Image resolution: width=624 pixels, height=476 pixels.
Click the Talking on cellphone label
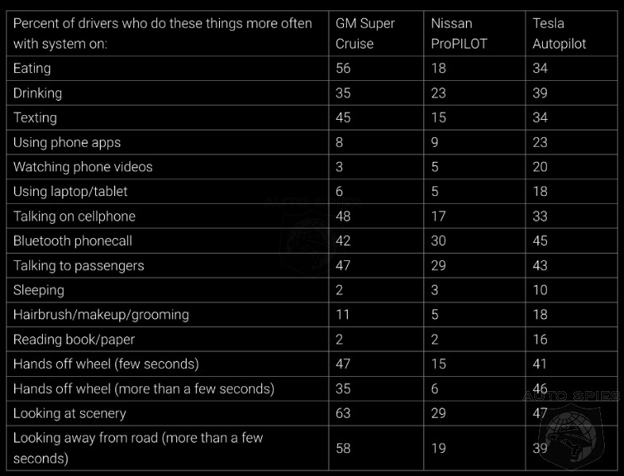coord(74,217)
